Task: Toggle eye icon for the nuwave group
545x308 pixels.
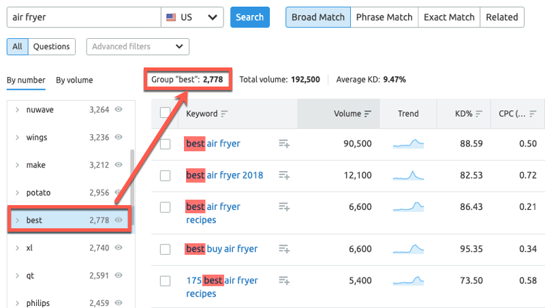Action: 119,109
